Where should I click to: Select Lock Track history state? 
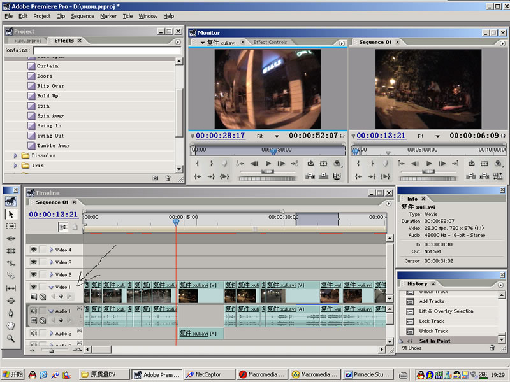pyautogui.click(x=432, y=321)
